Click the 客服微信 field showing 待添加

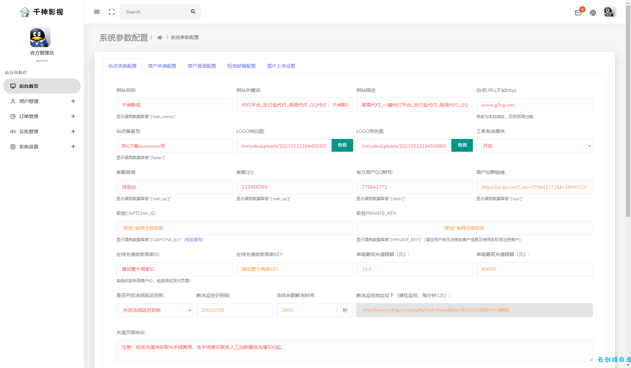(x=175, y=187)
